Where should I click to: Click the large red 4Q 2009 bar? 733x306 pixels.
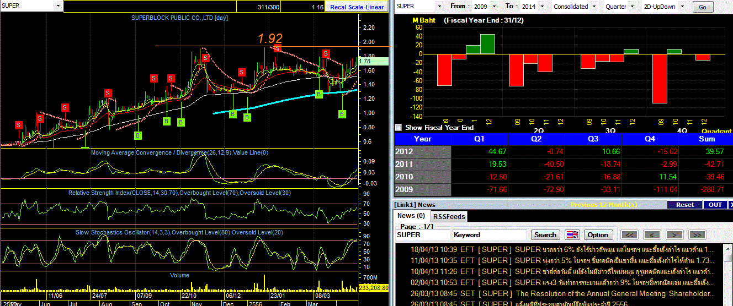click(660, 79)
